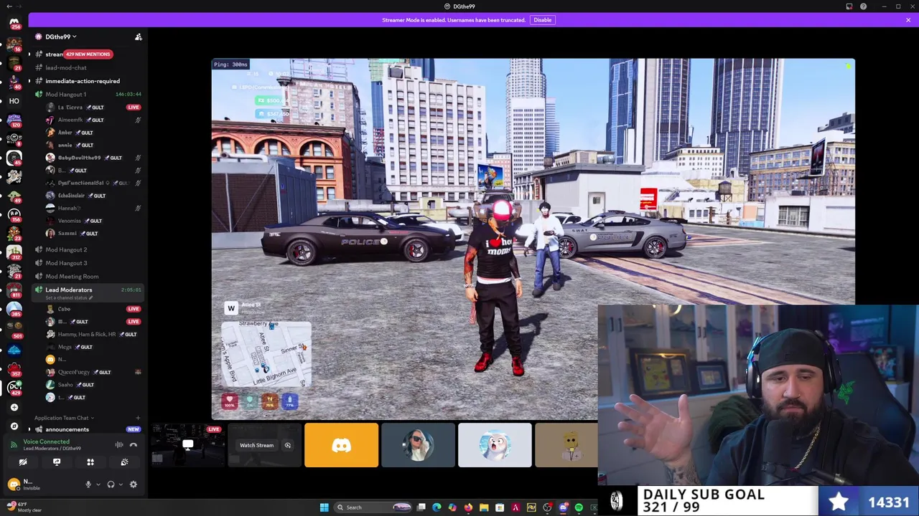This screenshot has height=516, width=919.
Task: Open Discord icon in taskbar
Action: tap(563, 507)
